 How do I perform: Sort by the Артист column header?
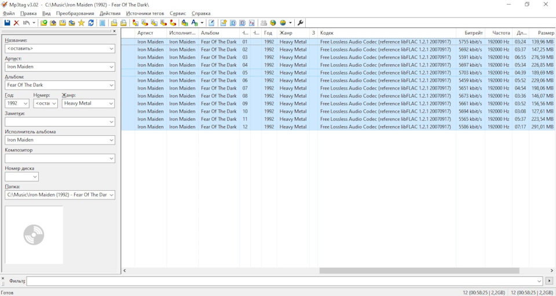tap(151, 33)
